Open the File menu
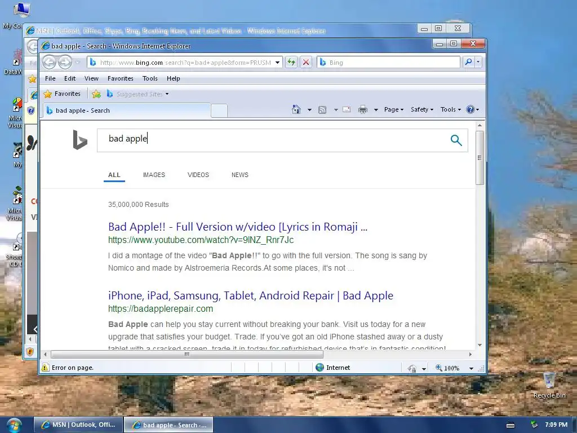Screen dimensions: 577x433 click(50, 78)
